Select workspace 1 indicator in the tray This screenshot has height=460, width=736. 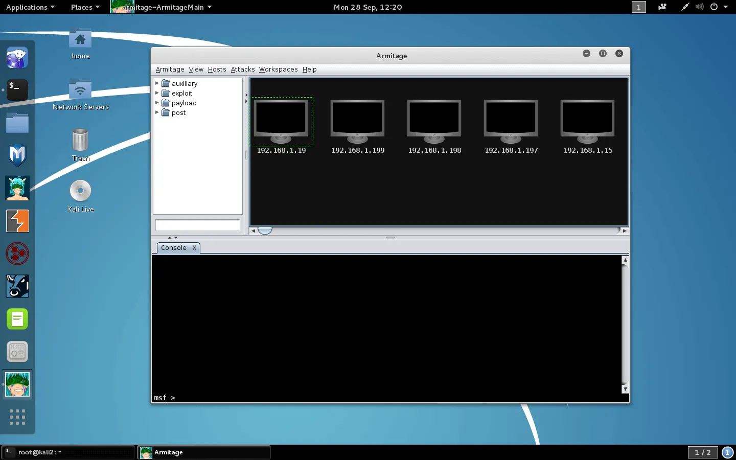(638, 7)
